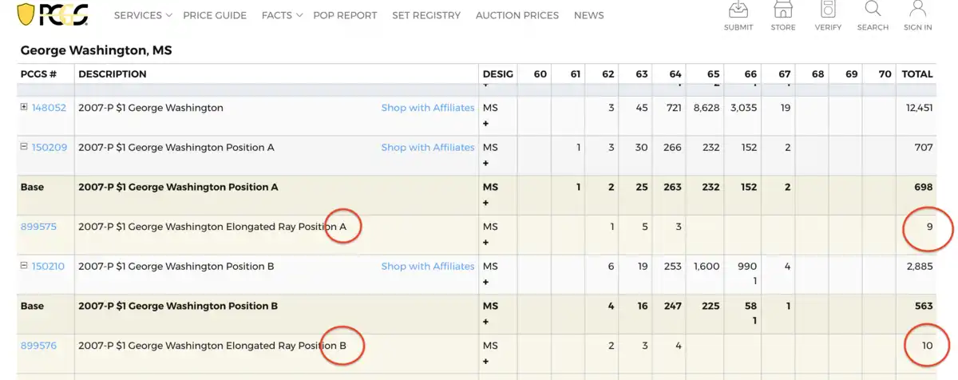Shop with Affiliates for Position B row
Viewport: 958px width, 380px height.
pos(428,267)
